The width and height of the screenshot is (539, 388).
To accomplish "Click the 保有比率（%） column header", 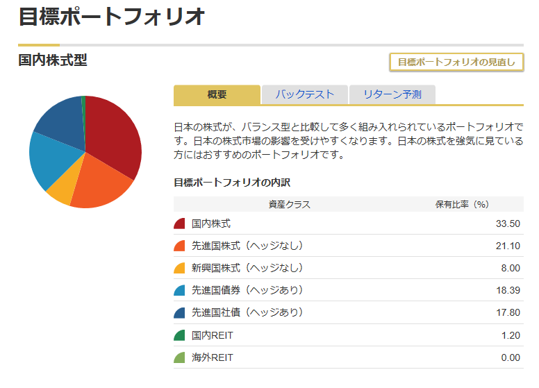I will click(x=463, y=204).
